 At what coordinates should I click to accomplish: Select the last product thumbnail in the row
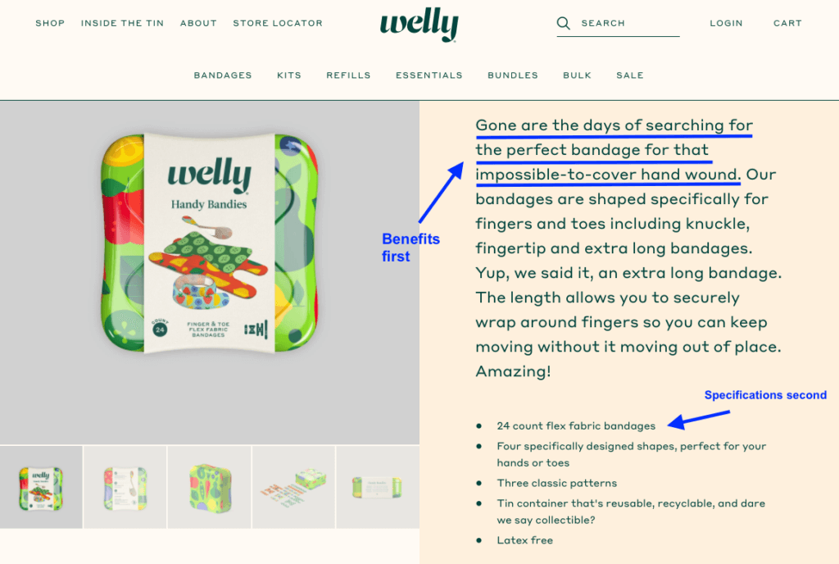point(379,487)
